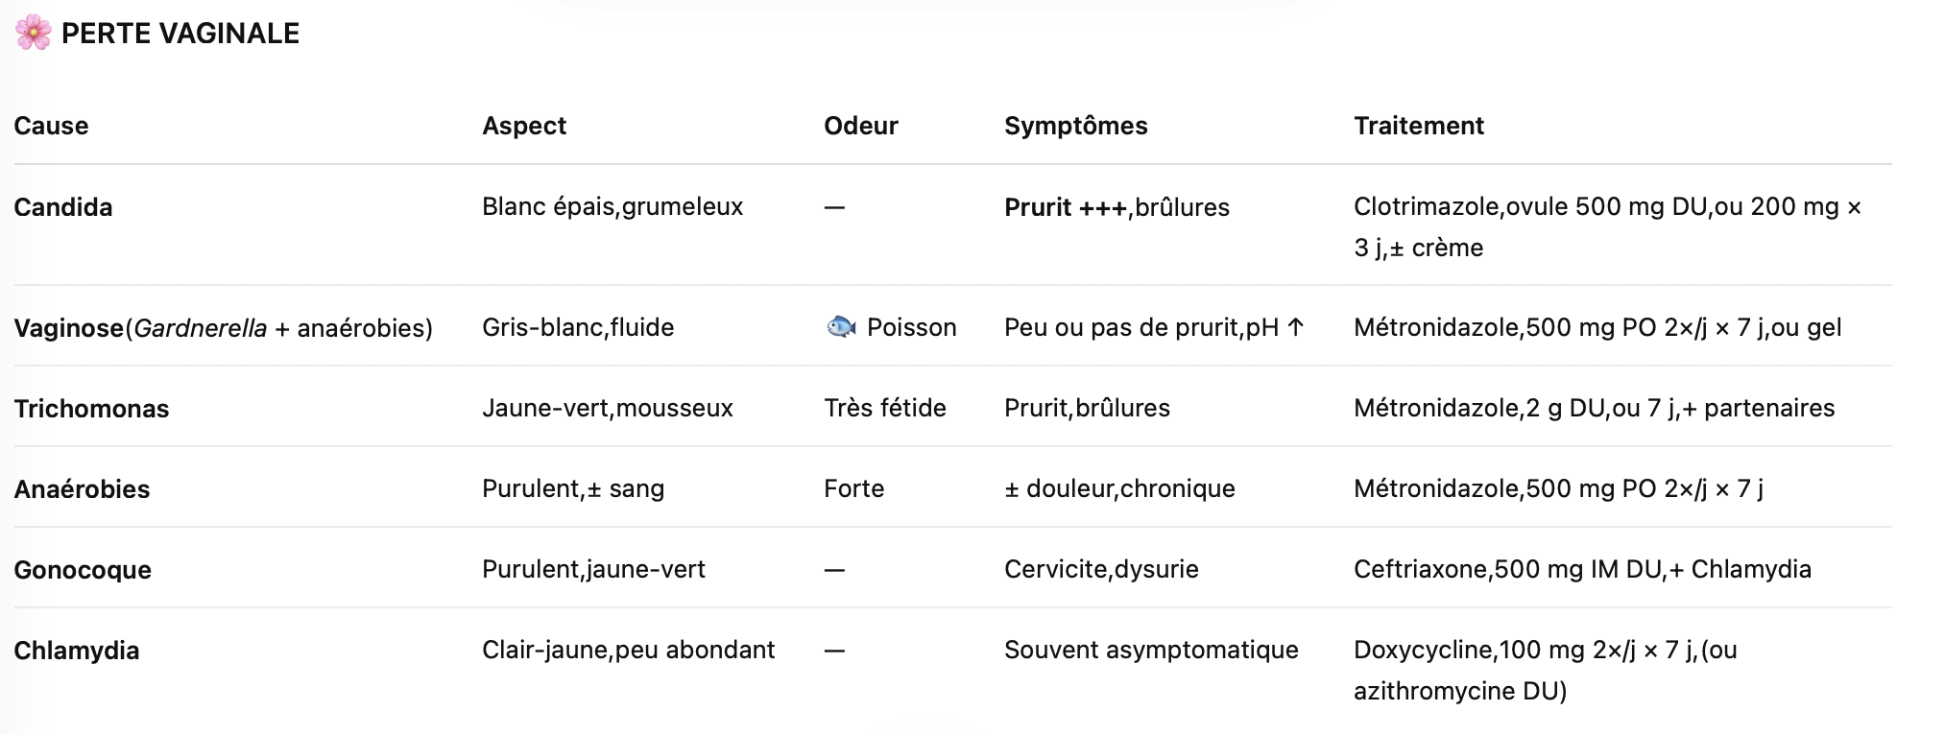Click the Doxycycline treatment text
1945x735 pixels.
pyautogui.click(x=1545, y=670)
